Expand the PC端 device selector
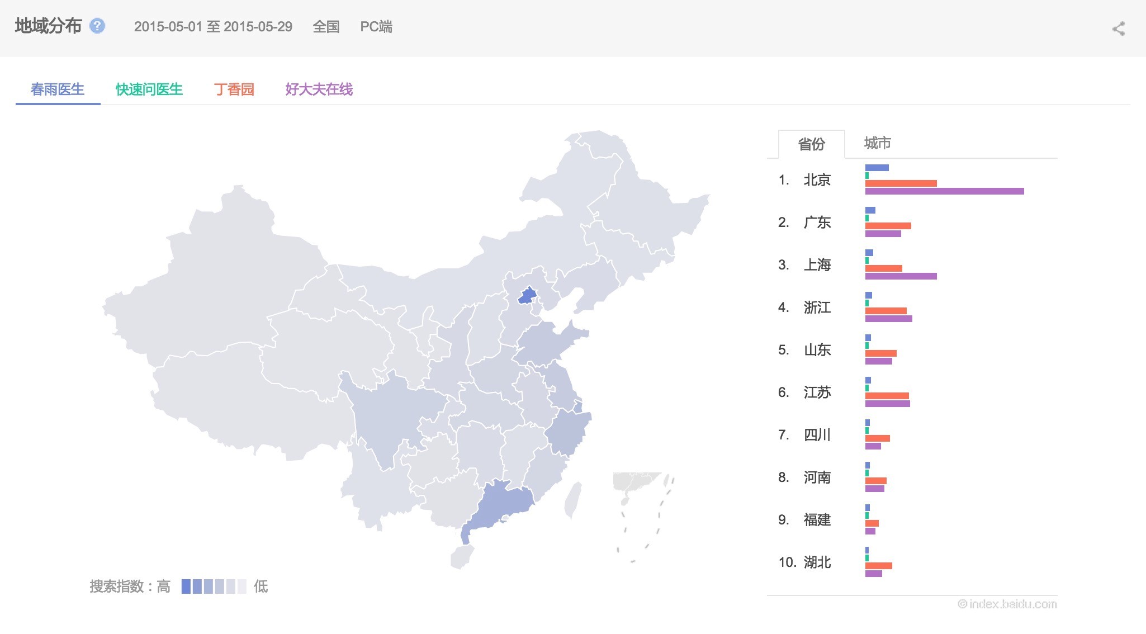The image size is (1146, 634). (376, 27)
